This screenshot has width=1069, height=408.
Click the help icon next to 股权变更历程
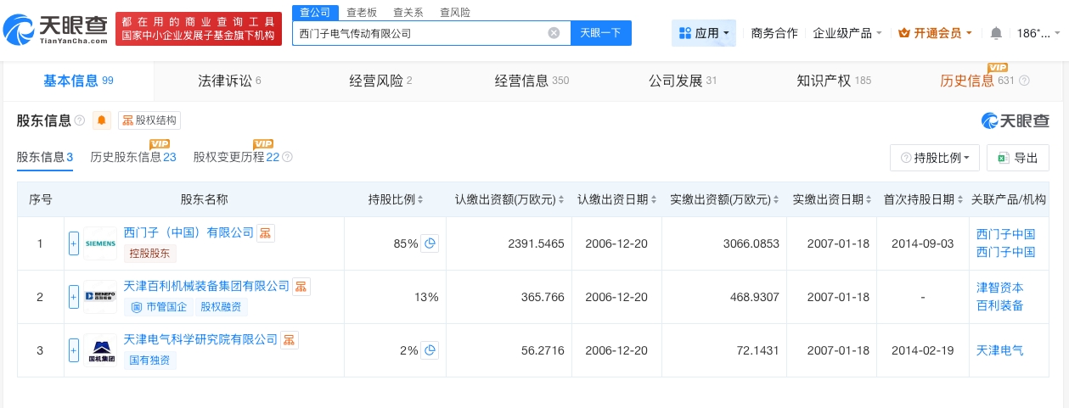(x=287, y=157)
